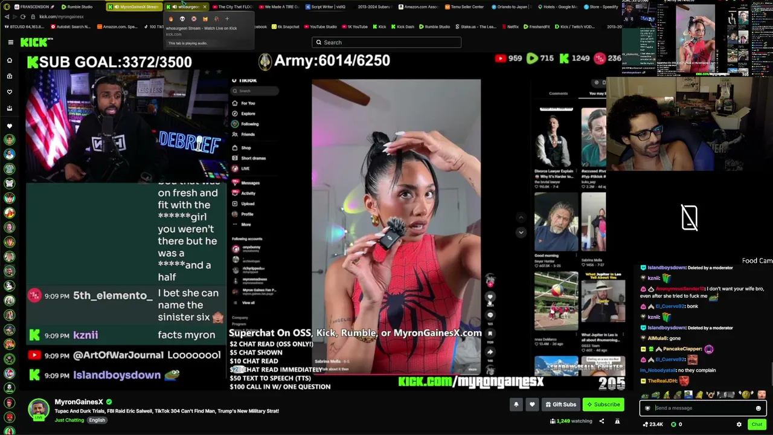Image resolution: width=773 pixels, height=435 pixels.
Task: Switch to Rumble Studio browser tab
Action: (x=77, y=7)
